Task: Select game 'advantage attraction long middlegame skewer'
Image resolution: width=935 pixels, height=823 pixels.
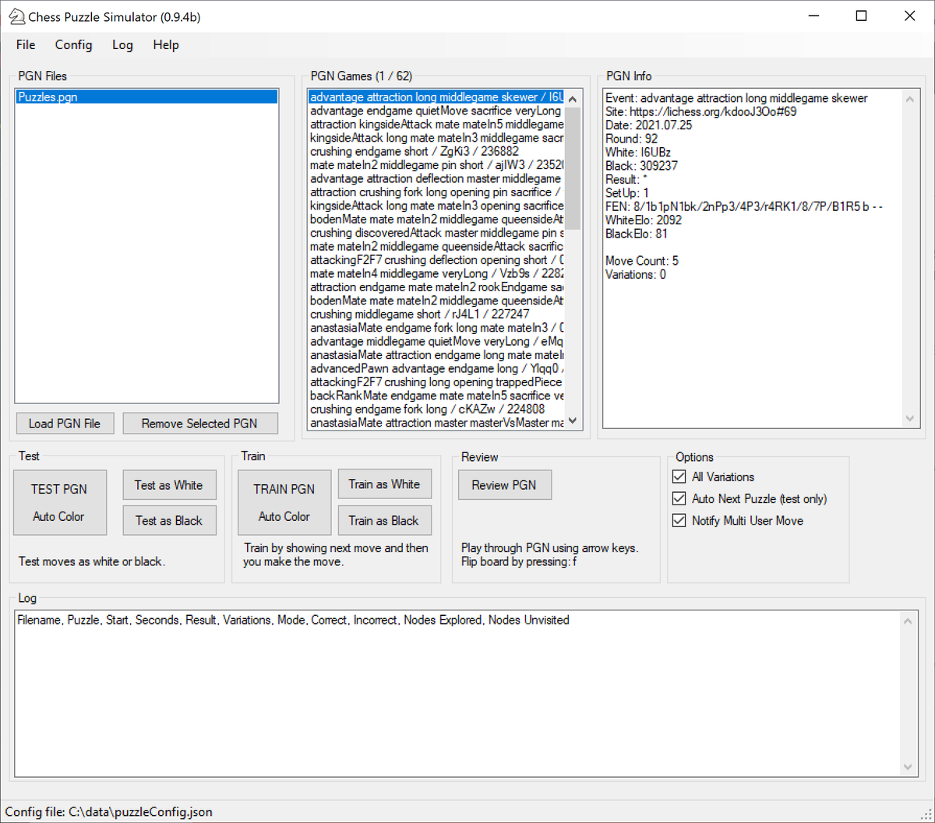Action: coord(436,97)
